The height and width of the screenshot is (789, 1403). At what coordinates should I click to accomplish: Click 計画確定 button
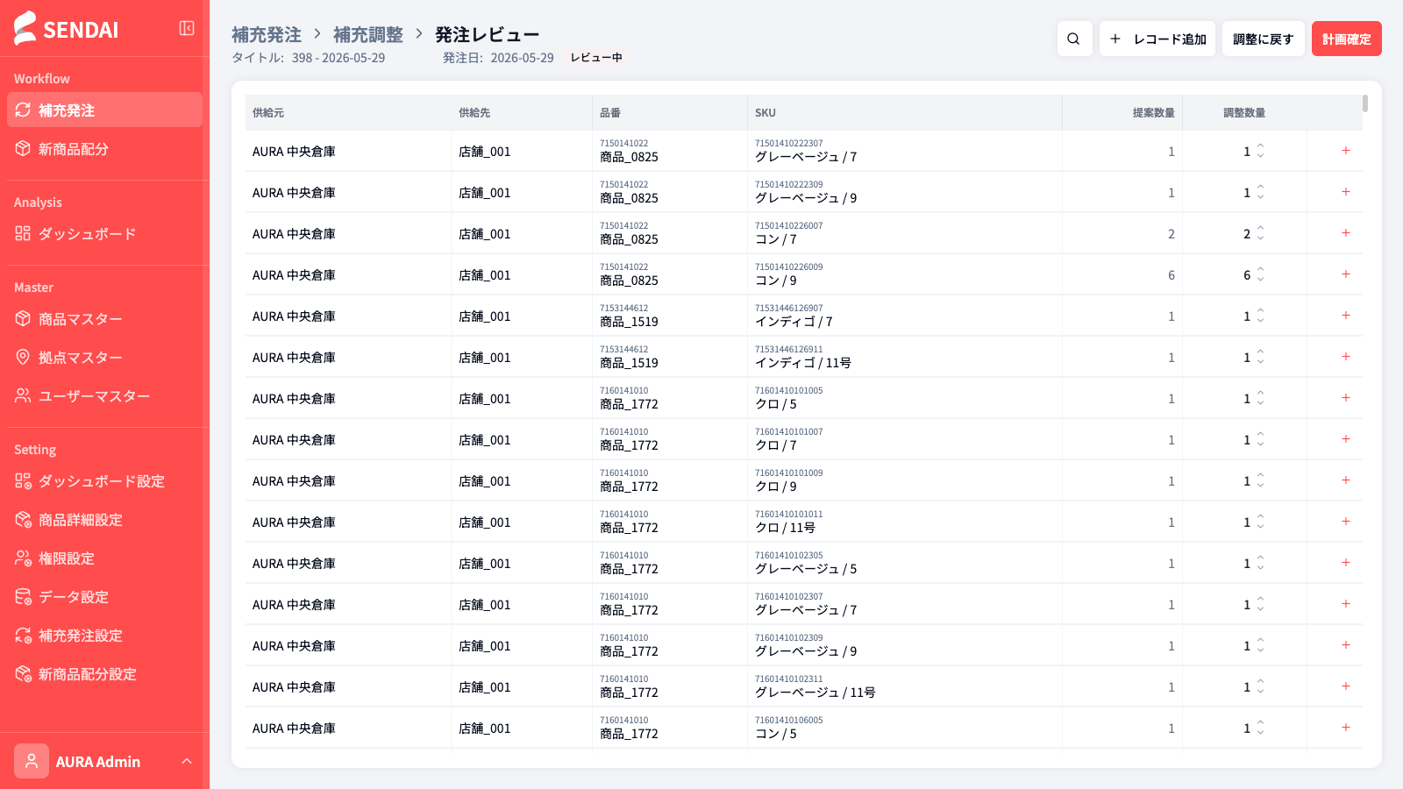coord(1347,39)
